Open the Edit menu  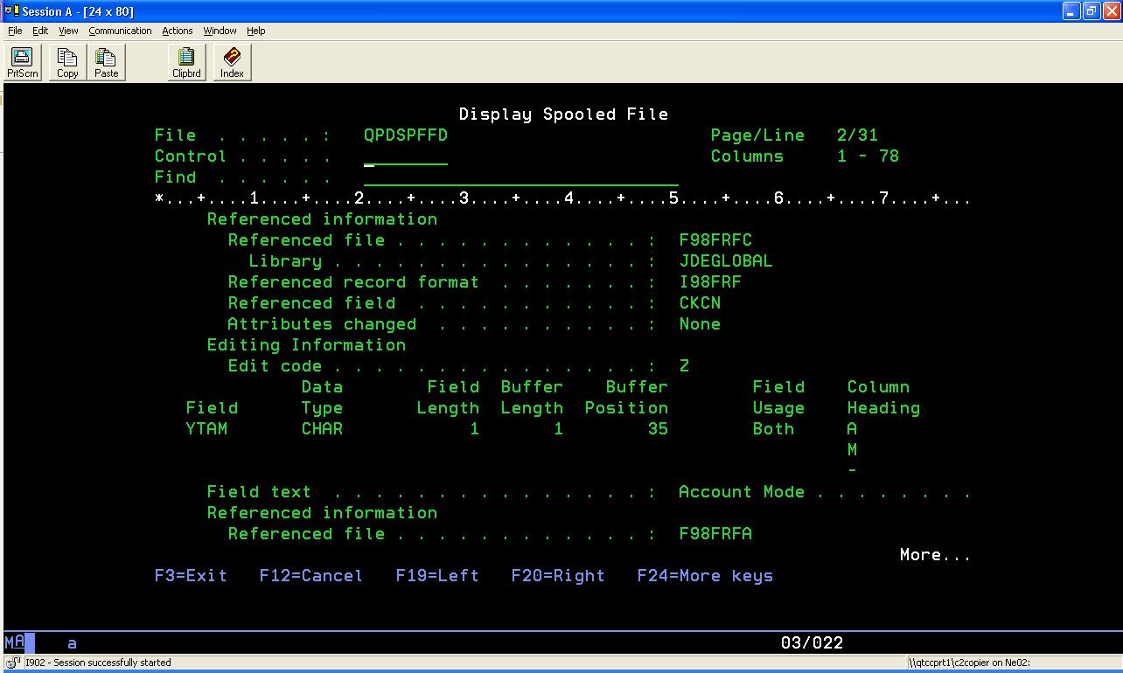click(x=40, y=31)
